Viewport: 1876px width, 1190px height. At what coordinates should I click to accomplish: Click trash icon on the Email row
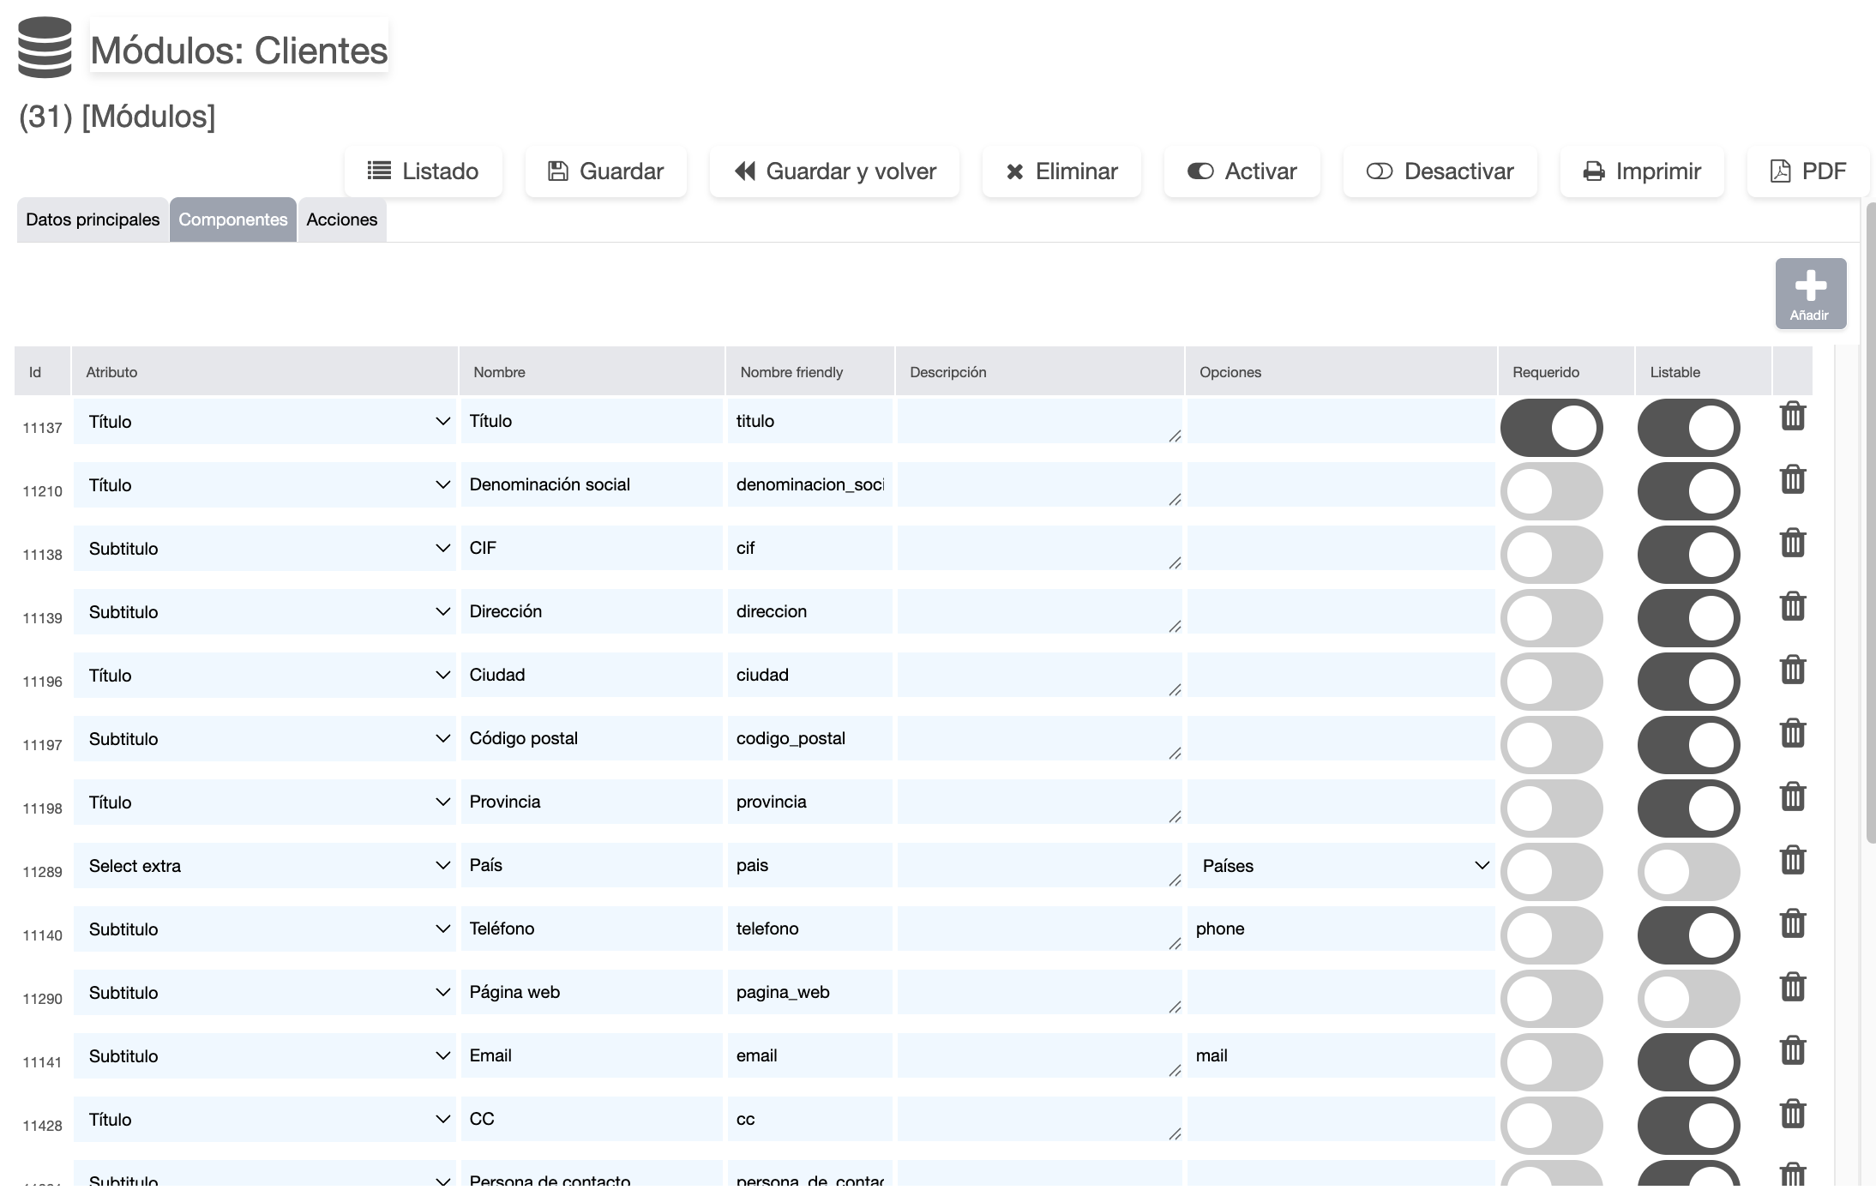tap(1793, 1051)
